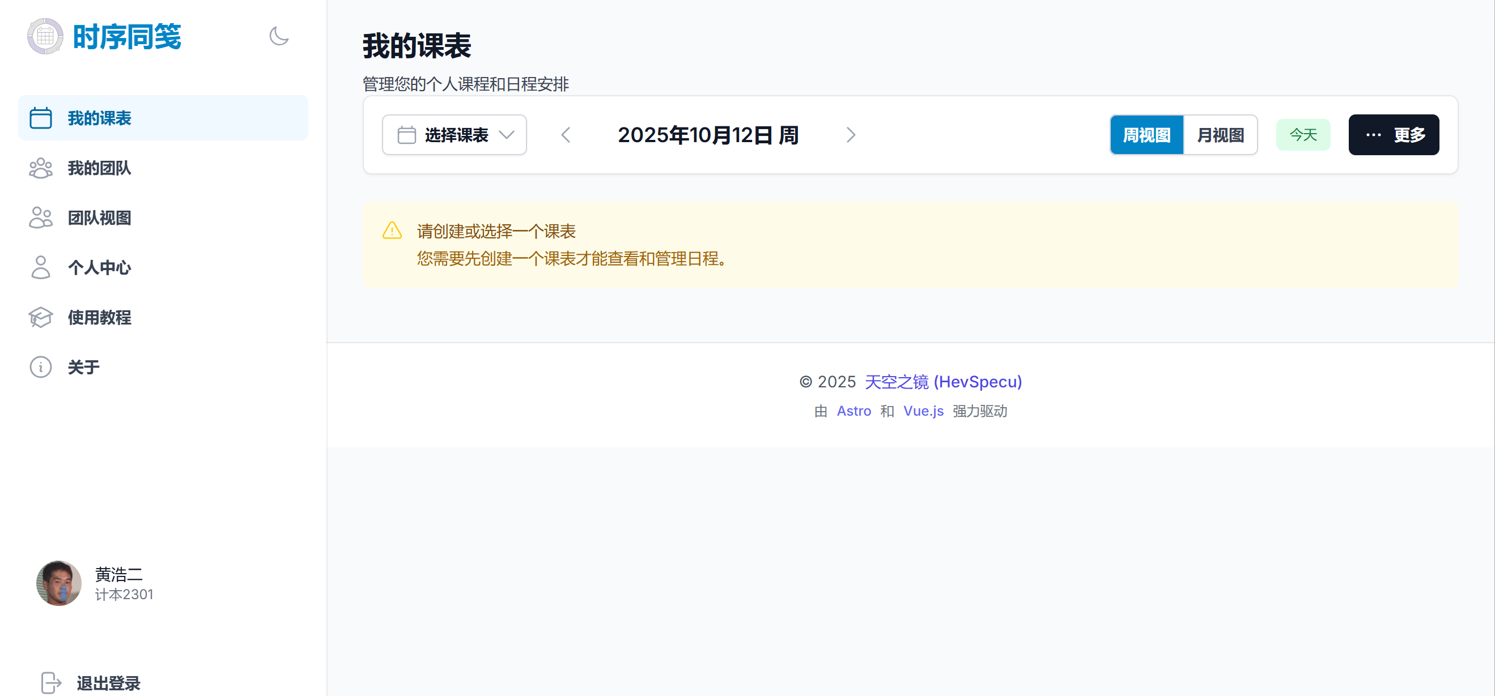Click the 关于 info circle icon

coord(41,367)
